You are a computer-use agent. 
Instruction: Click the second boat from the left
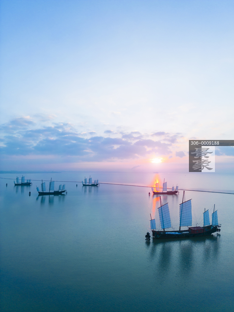tap(51, 187)
